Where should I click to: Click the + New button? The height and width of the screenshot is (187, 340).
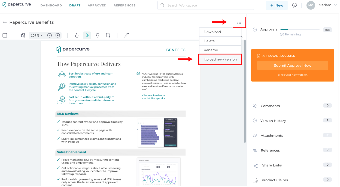coord(277,5)
